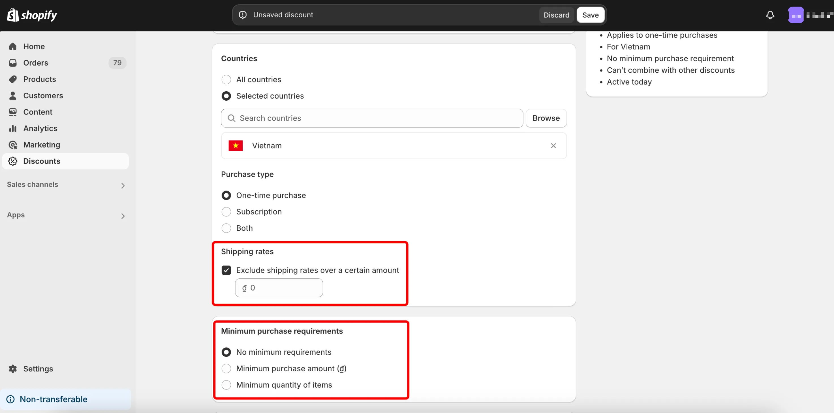Viewport: 834px width, 413px height.
Task: Click the Settings gear icon
Action: (13, 369)
